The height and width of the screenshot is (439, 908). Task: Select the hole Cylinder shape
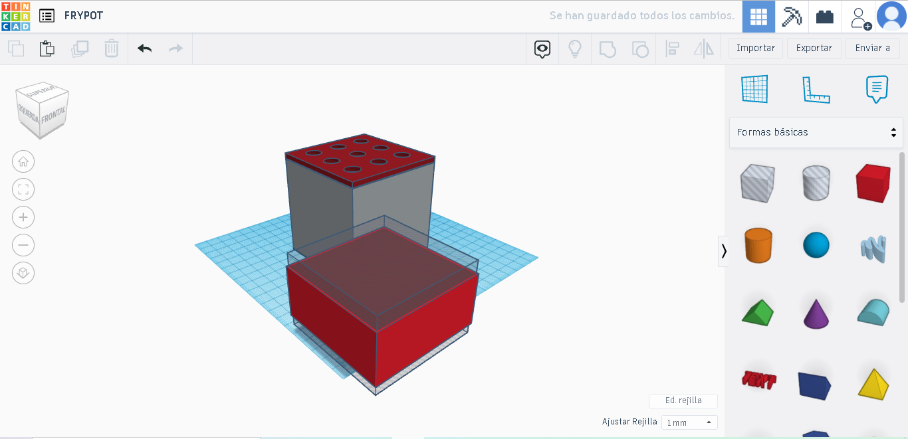coord(816,183)
